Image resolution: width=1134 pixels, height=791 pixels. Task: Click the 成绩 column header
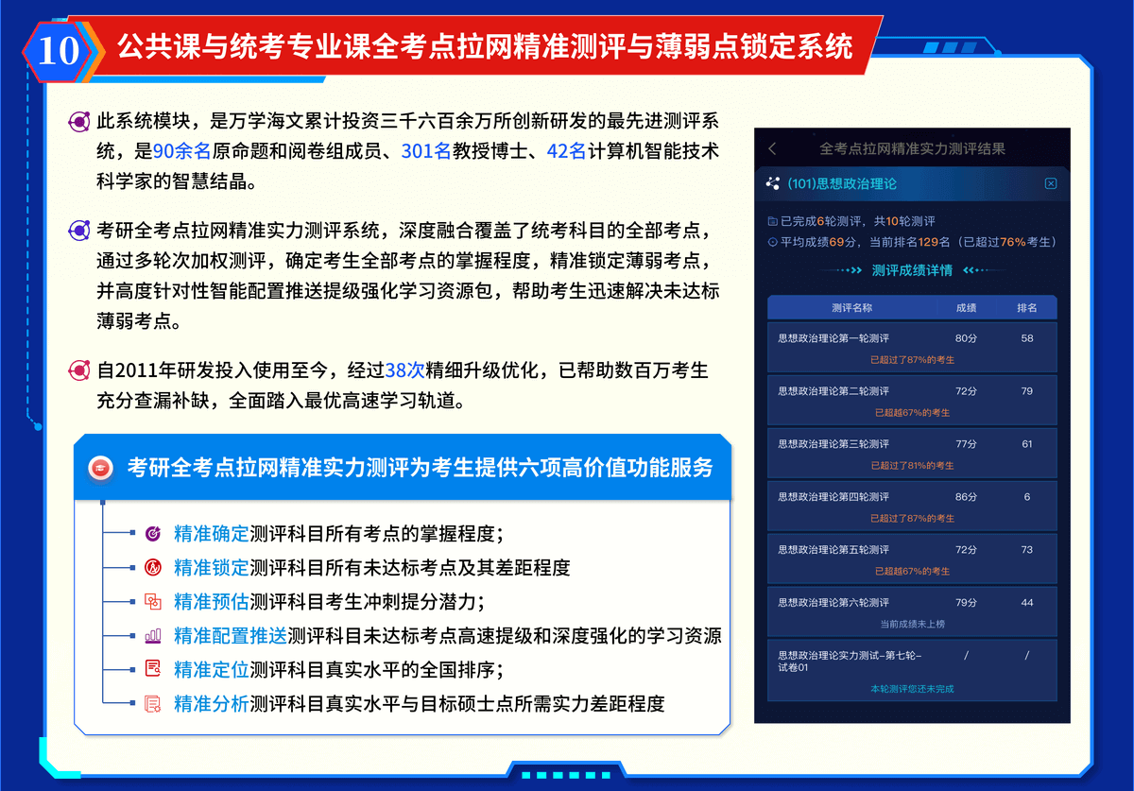[966, 308]
